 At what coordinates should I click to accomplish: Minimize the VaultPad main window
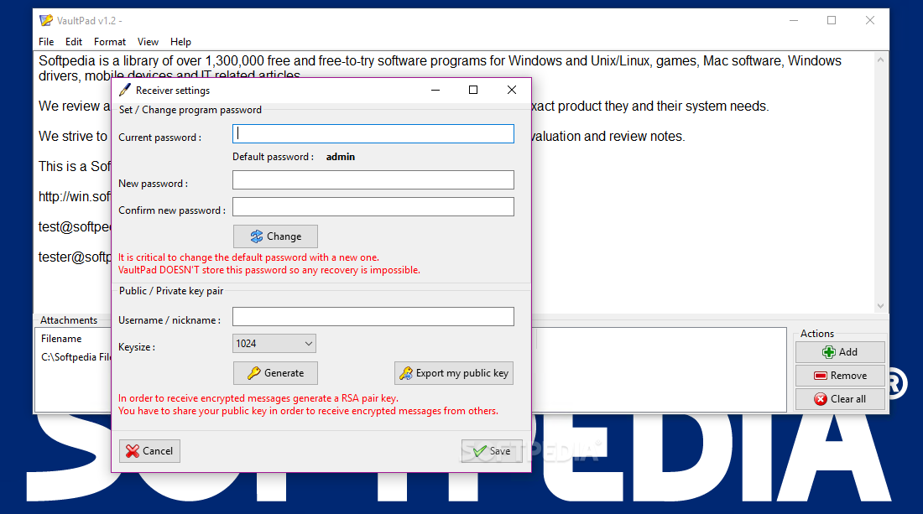coord(794,21)
